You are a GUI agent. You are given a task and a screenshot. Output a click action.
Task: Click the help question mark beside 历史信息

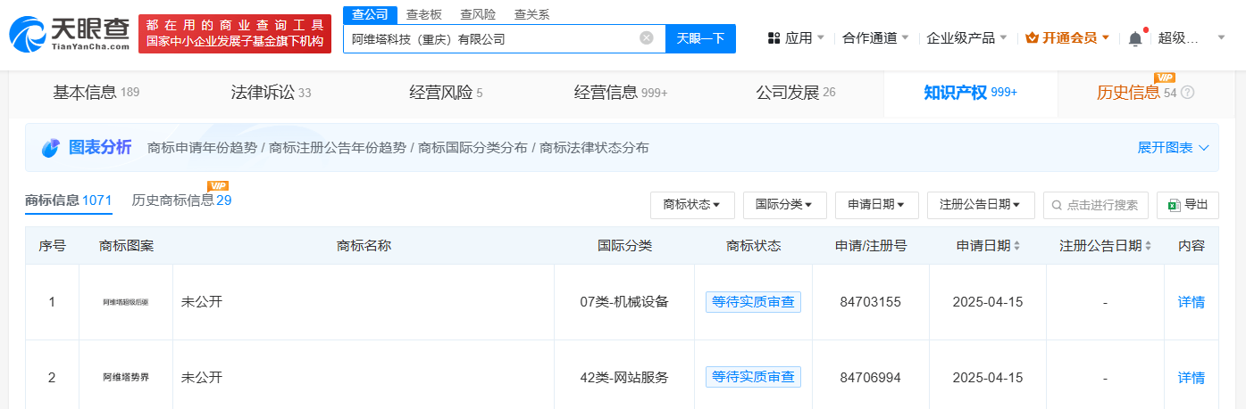(x=1187, y=93)
